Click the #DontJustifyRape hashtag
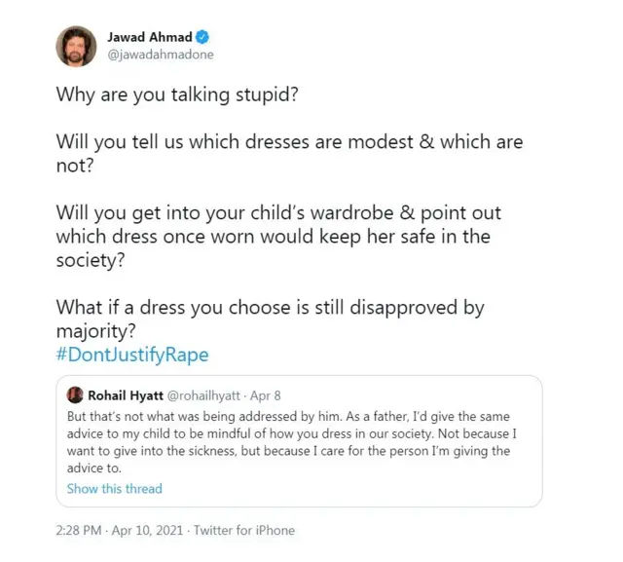The image size is (623, 562). (132, 355)
